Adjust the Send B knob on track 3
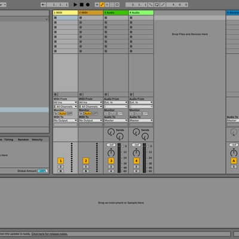239x239 pixels. (119, 137)
